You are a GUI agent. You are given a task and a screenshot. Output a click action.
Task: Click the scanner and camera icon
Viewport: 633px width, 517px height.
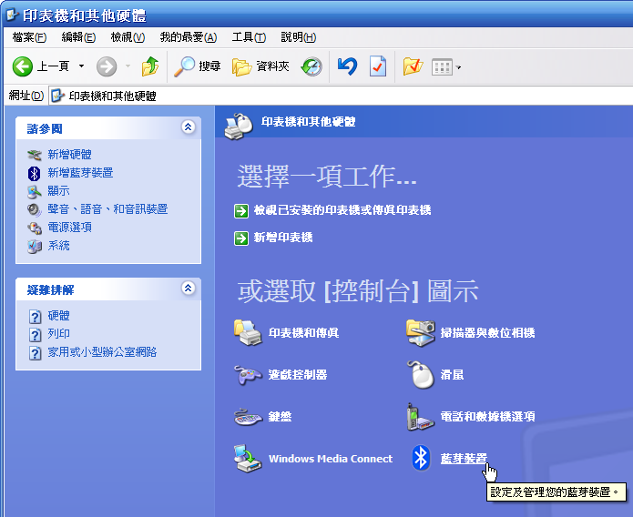(x=421, y=332)
